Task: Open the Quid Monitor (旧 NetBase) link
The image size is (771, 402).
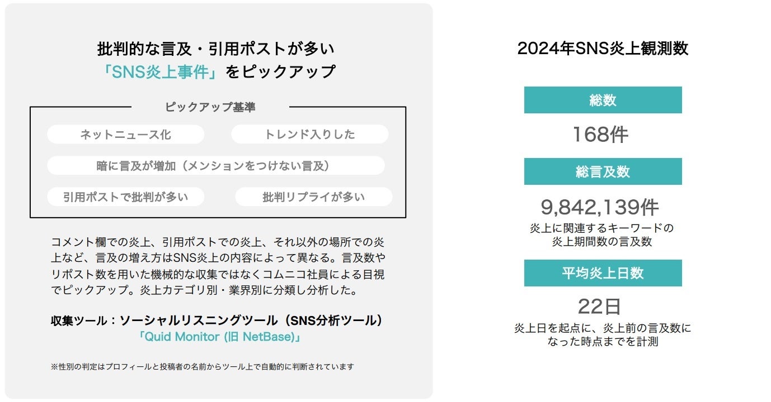Action: [220, 337]
